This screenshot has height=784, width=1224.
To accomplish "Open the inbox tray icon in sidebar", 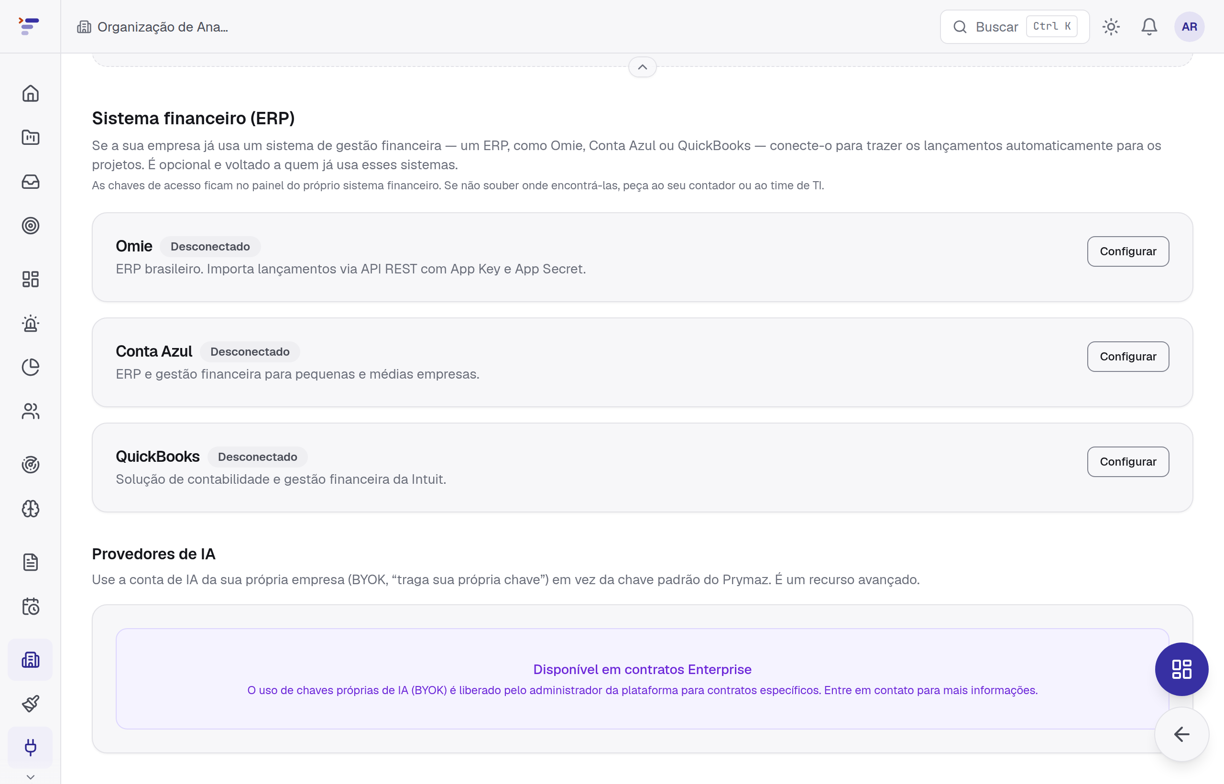I will coord(31,182).
